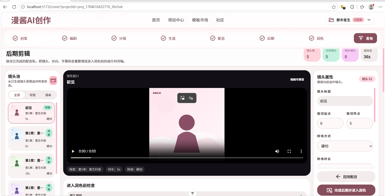Image resolution: width=385 pixels, height=196 pixels.
Task: Click the 编剧 step check icon
Action: point(64,38)
